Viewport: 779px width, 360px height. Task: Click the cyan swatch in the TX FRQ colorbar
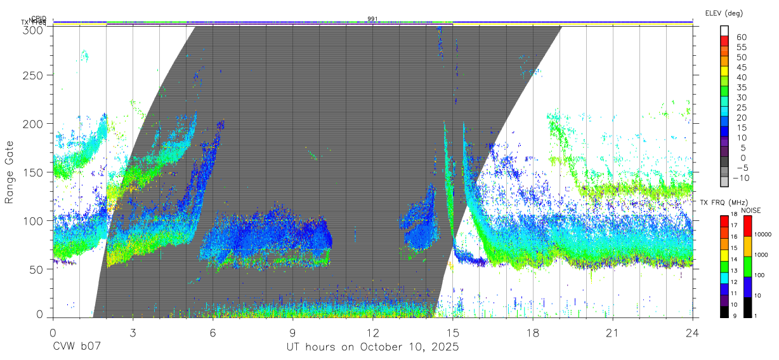(724, 277)
